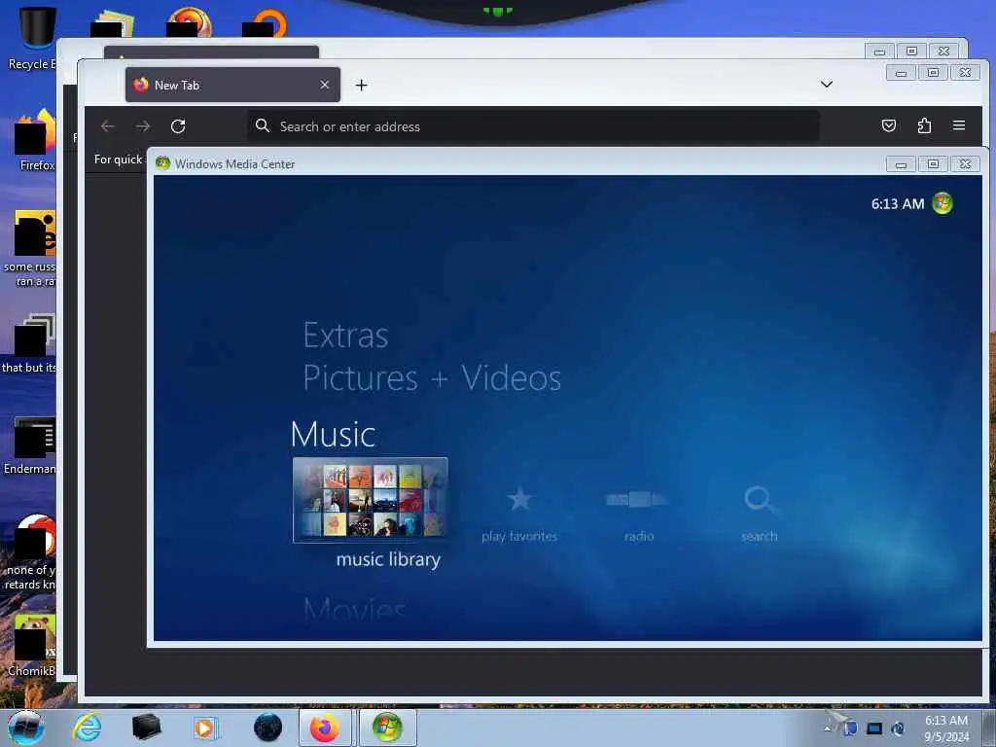996x747 pixels.
Task: Open the dark globe taskbar icon
Action: 267,728
